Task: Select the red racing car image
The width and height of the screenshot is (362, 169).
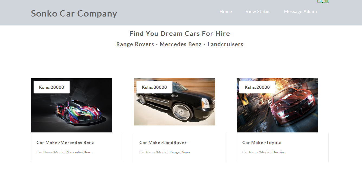Action: pyautogui.click(x=277, y=105)
